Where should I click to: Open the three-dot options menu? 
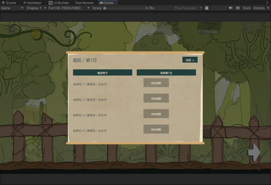point(267,3)
